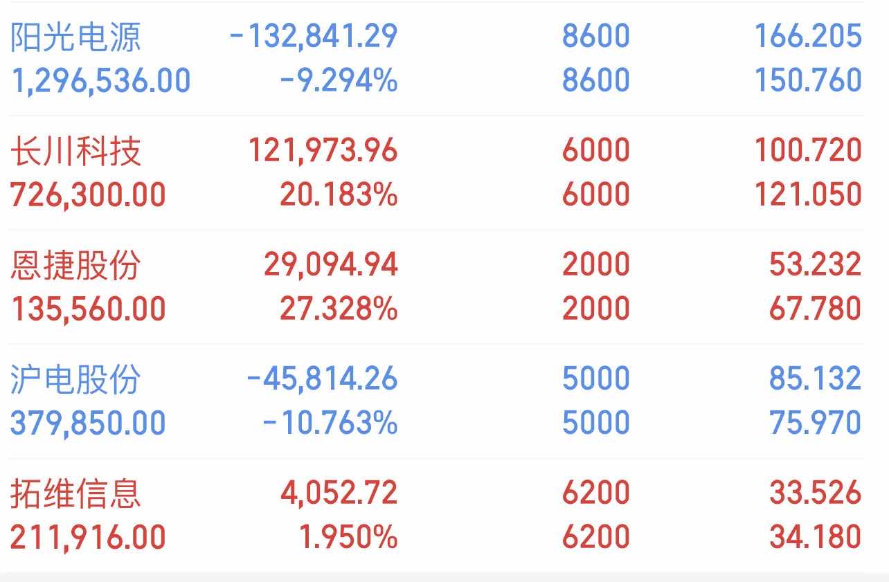Click 长川科技 profit amount 121,973.96

tap(323, 151)
